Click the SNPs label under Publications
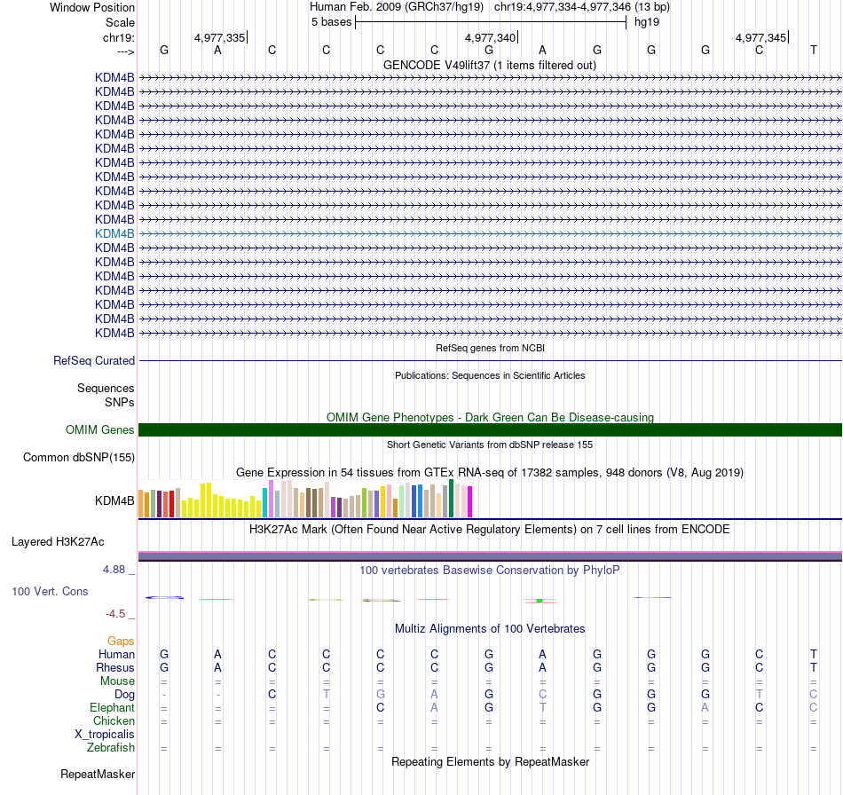This screenshot has width=843, height=795. [x=120, y=402]
